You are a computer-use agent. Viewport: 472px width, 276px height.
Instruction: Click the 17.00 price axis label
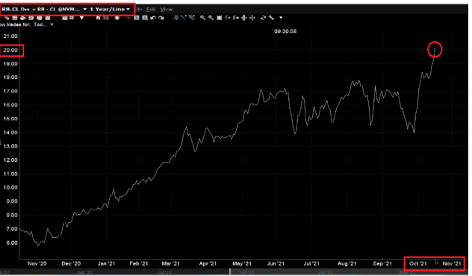[10, 91]
